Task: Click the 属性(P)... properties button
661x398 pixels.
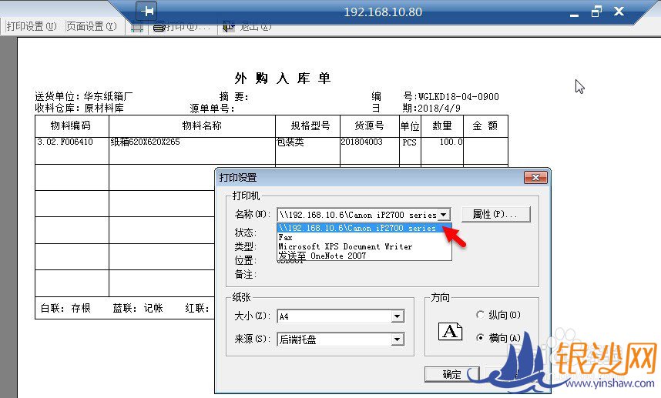Action: point(495,214)
